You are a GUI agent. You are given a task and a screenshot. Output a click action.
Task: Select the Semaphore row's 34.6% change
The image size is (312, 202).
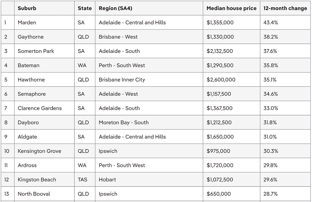point(271,94)
